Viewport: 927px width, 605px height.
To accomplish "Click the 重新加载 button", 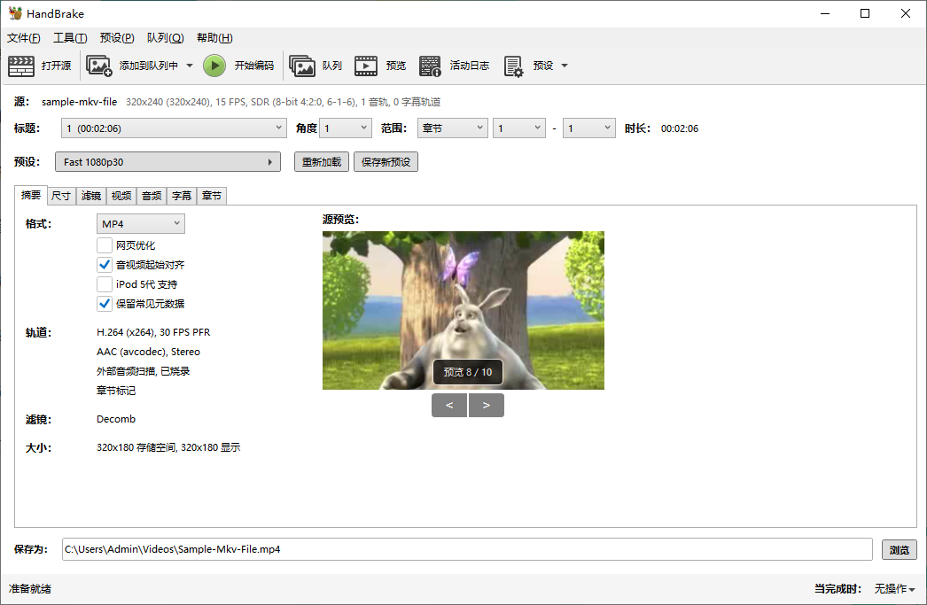I will pos(321,161).
